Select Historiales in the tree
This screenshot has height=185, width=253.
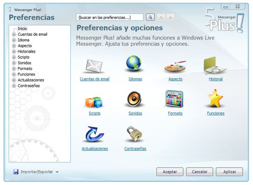coord(27,51)
